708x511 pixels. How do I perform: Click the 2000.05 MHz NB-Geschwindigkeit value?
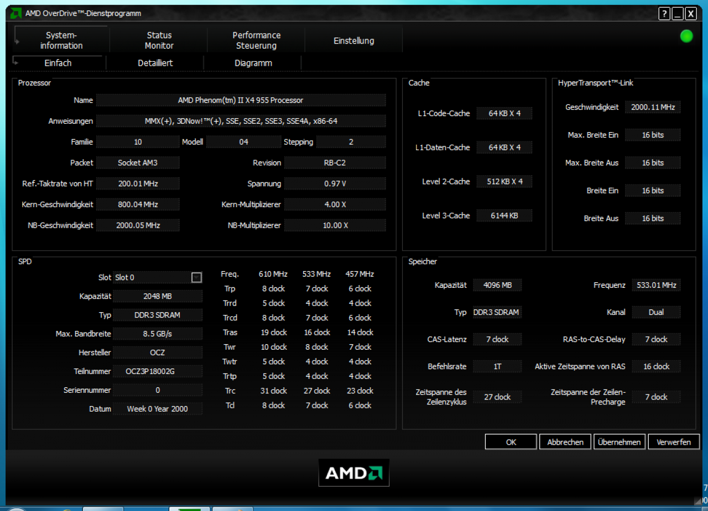[x=138, y=225]
